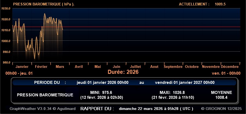The image size is (246, 114).
Task: Click the 980.0 y-axis label
Action: pyautogui.click(x=6, y=62)
